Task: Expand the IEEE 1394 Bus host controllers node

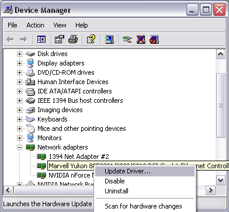Action: pyautogui.click(x=19, y=100)
